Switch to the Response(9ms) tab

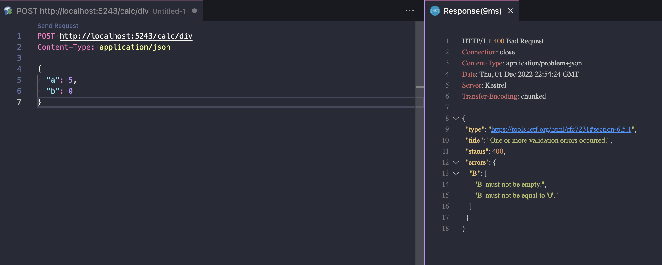pyautogui.click(x=472, y=11)
